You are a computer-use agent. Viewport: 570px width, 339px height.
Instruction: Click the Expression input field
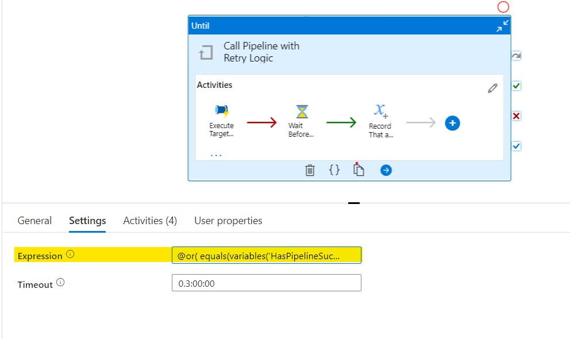(x=267, y=256)
